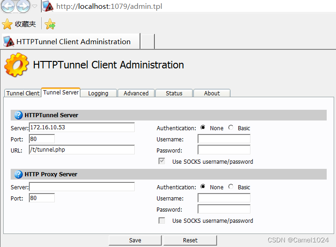336x247 pixels.
Task: Click the HTTPTunnel Server Port field
Action: tap(42, 139)
